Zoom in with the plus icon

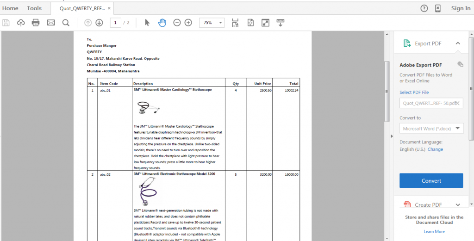click(188, 23)
